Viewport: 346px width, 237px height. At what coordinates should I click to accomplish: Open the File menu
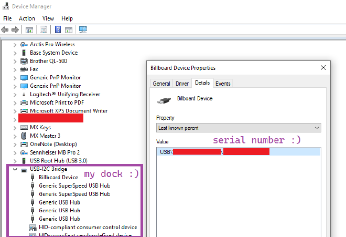pos(7,18)
